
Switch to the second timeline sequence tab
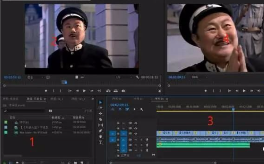pos(138,99)
